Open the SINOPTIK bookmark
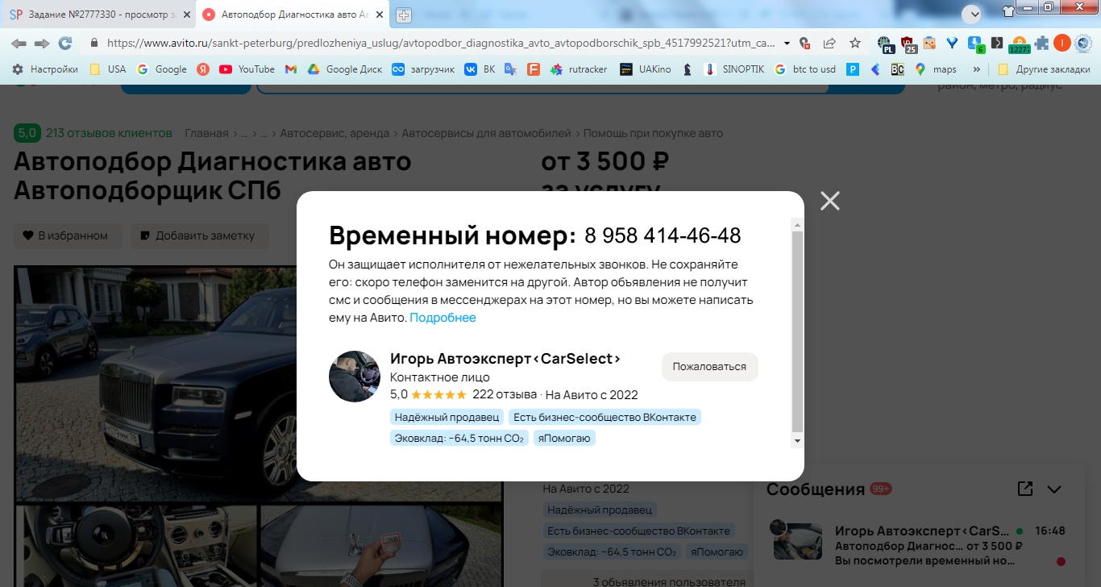This screenshot has width=1101, height=587. point(733,69)
